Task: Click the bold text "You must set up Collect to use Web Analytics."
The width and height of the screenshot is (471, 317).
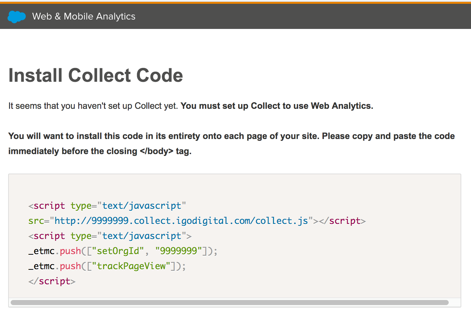Action: point(277,106)
